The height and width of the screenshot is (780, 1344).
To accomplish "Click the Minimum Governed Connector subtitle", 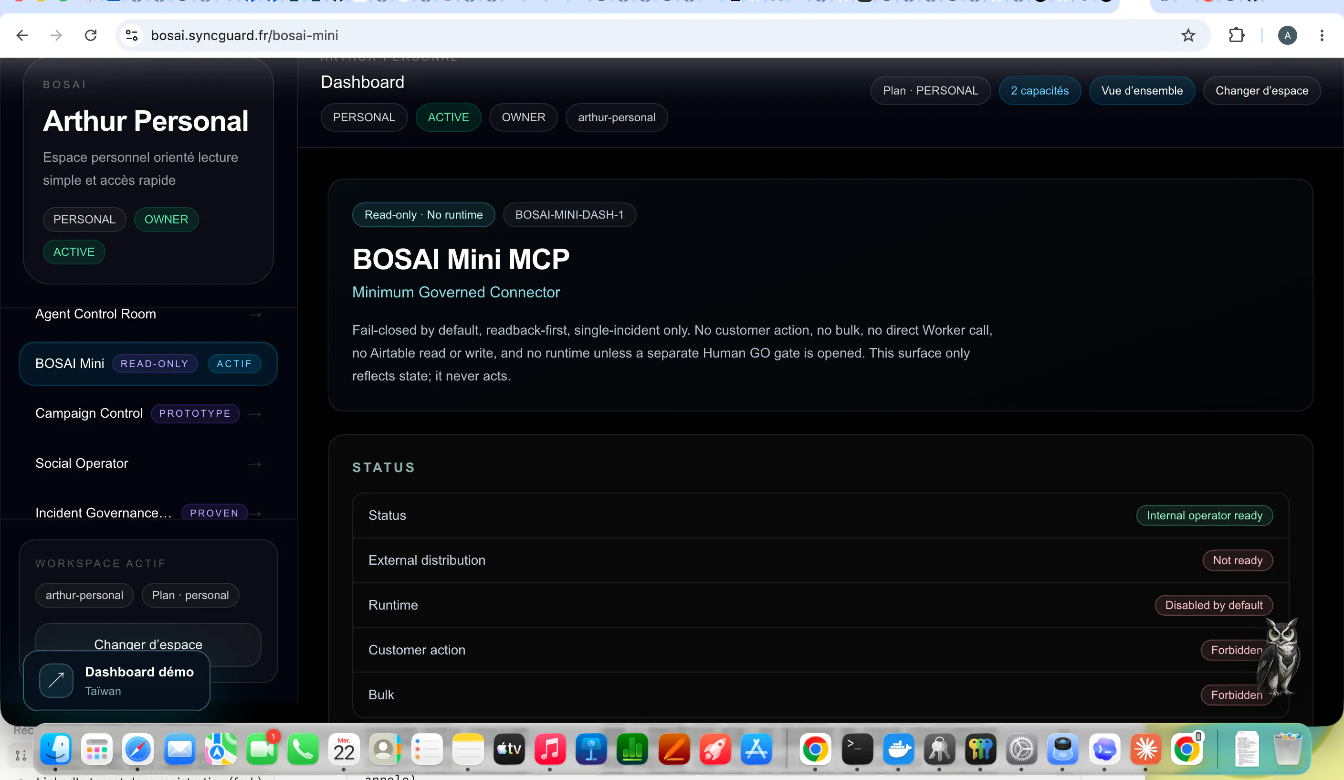I will coord(456,292).
